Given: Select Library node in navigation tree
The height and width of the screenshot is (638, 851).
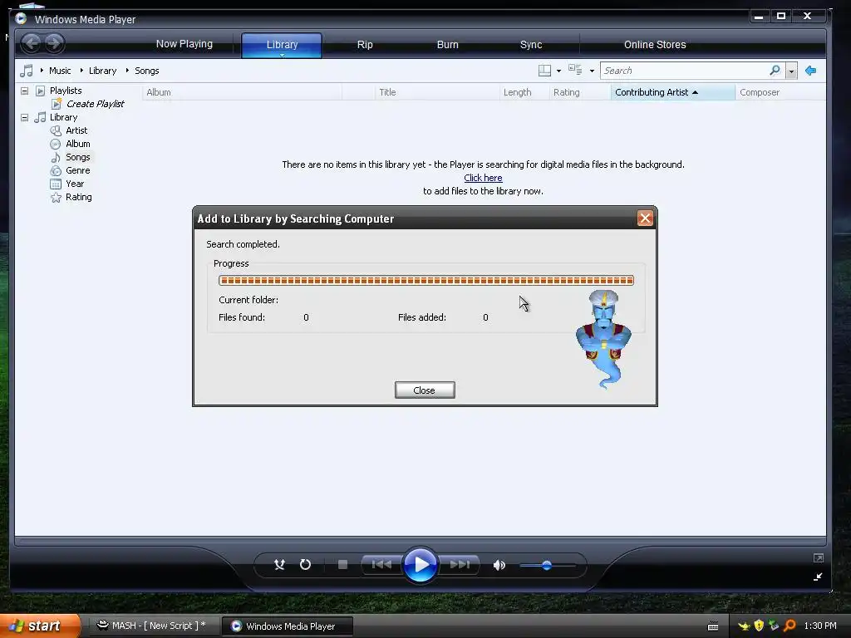Looking at the screenshot, I should [x=63, y=117].
